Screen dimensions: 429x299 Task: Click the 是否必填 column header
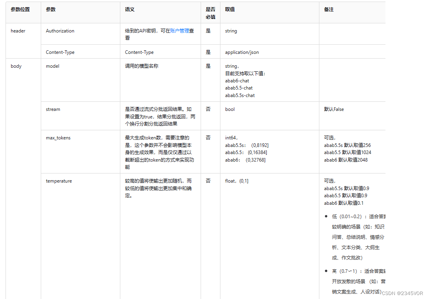tap(211, 13)
